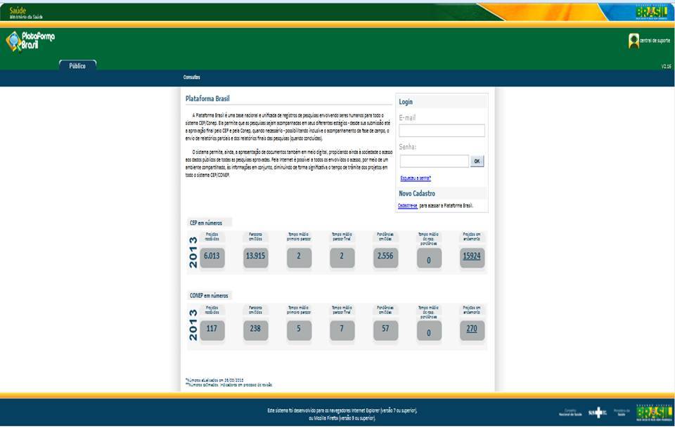Viewport: 675px width, 428px height.
Task: Open CONEP projects in progress 270 link
Action: 472,329
